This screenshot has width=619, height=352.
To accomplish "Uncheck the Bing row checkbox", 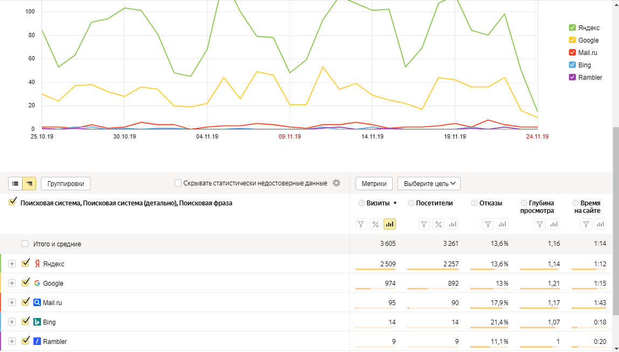I will (x=25, y=321).
